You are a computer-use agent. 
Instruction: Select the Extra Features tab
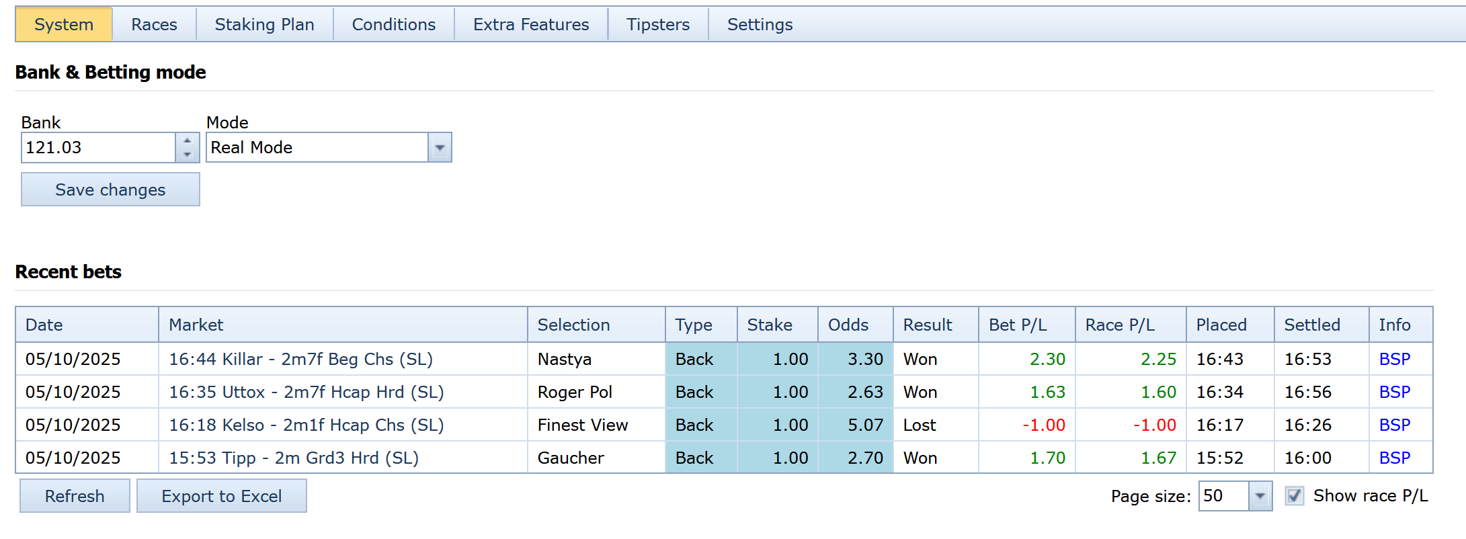click(x=530, y=25)
